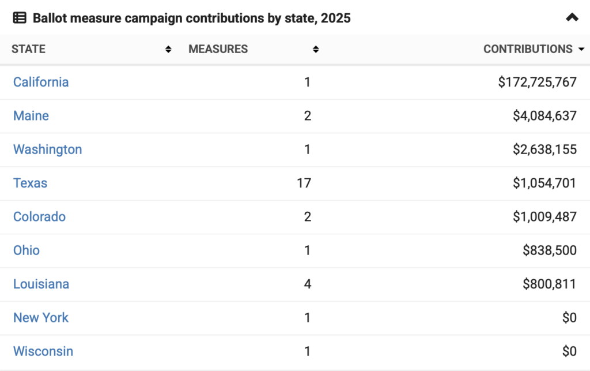The height and width of the screenshot is (371, 590).
Task: Select the $172,725,767 contributions cell
Action: click(537, 83)
